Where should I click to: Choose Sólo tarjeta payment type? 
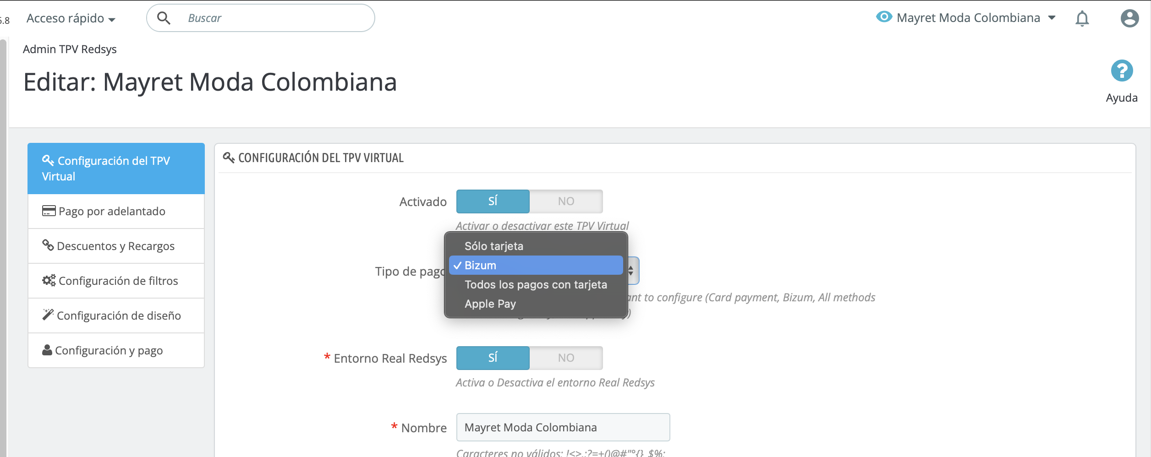(536, 246)
